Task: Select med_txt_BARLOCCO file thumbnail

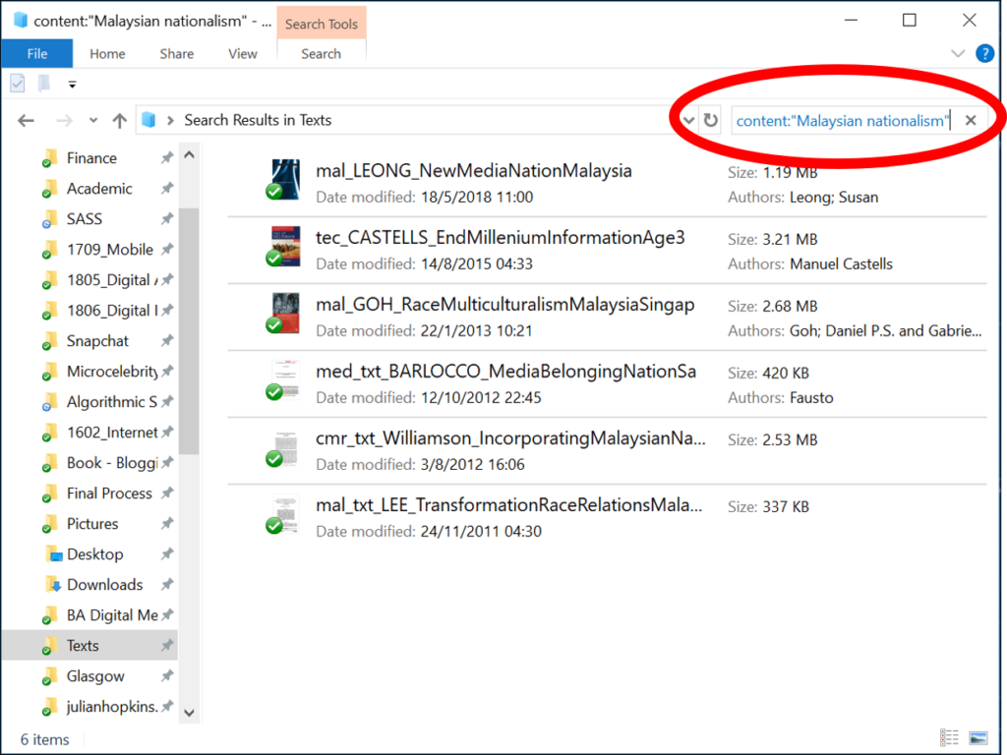Action: point(285,379)
